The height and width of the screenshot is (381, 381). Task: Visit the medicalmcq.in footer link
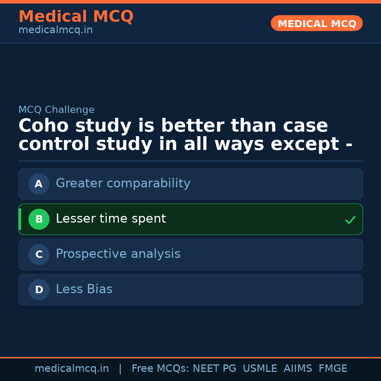click(72, 368)
